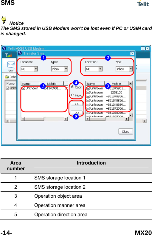Select right list row +861372996...
This screenshot has width=152, height=235.
[107, 108]
